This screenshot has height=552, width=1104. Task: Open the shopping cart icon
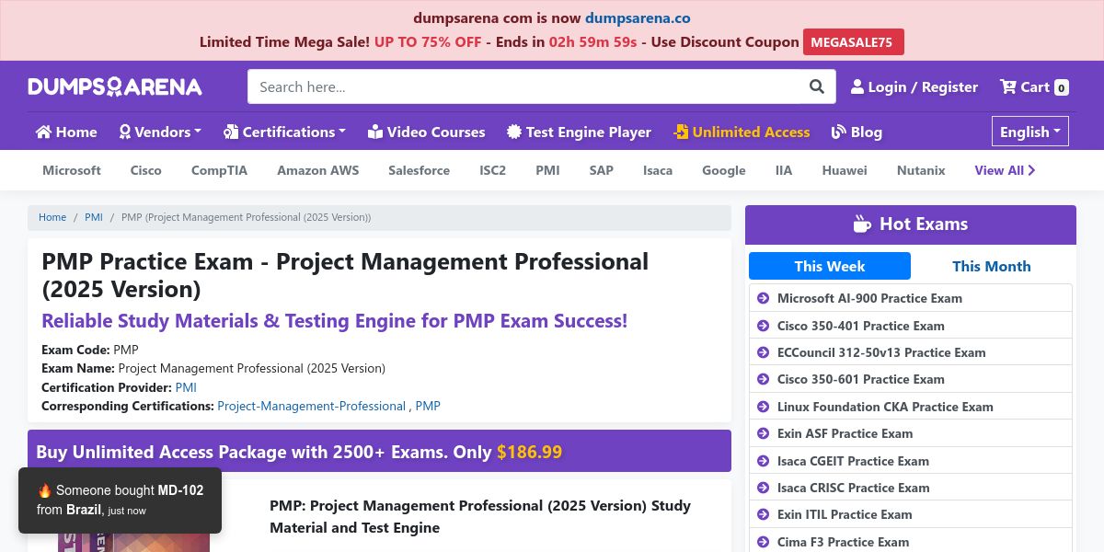pos(1008,86)
